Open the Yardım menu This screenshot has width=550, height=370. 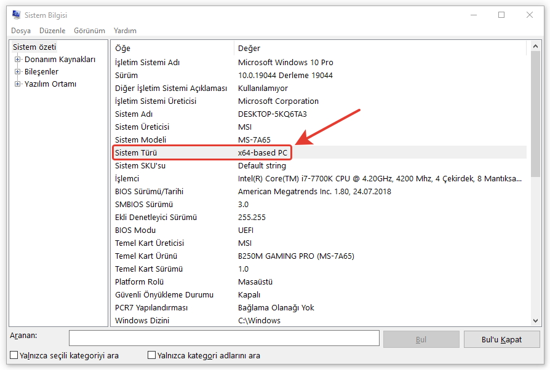(x=125, y=31)
